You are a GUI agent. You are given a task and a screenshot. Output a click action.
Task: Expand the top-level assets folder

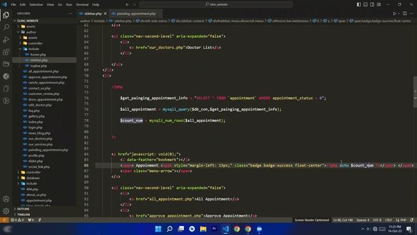tap(31, 26)
